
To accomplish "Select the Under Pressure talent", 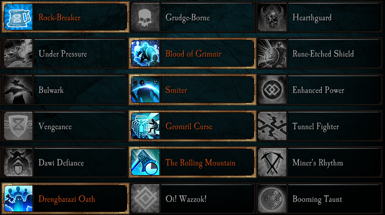I will (x=66, y=53).
